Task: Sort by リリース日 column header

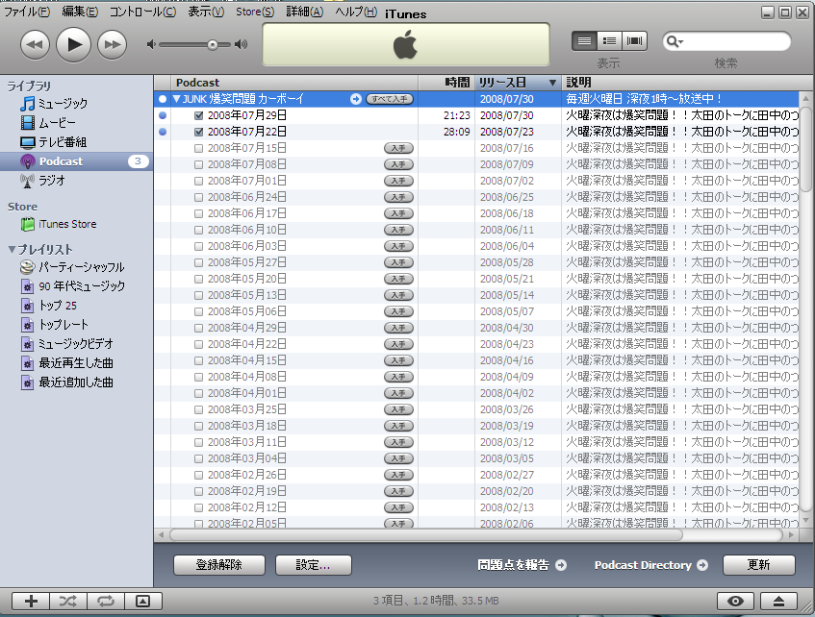Action: click(518, 83)
